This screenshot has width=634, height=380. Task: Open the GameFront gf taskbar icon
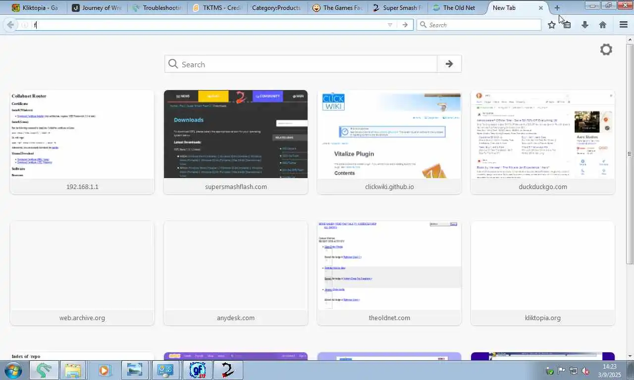pos(197,370)
